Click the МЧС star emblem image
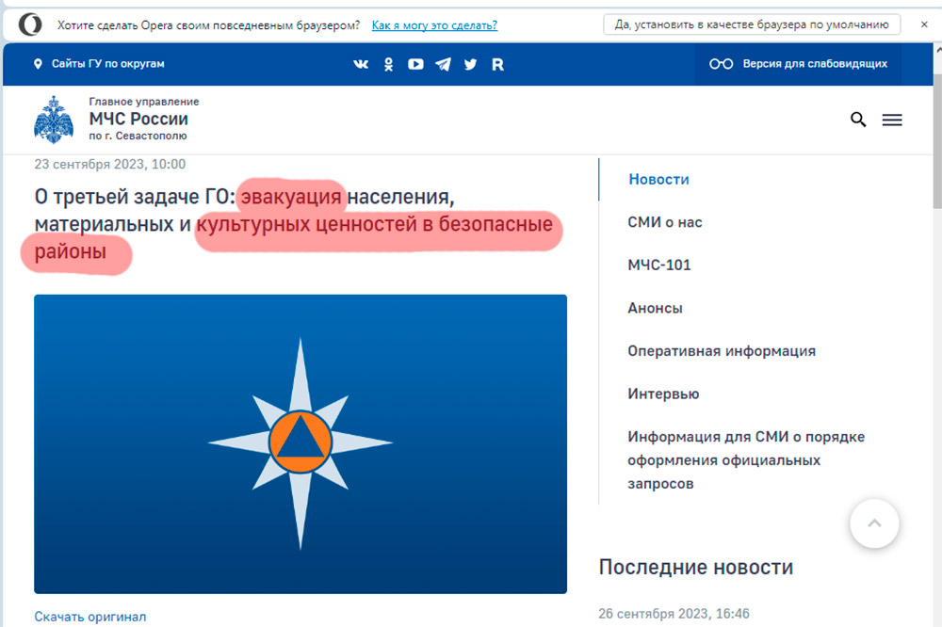The height and width of the screenshot is (627, 942). click(x=300, y=443)
